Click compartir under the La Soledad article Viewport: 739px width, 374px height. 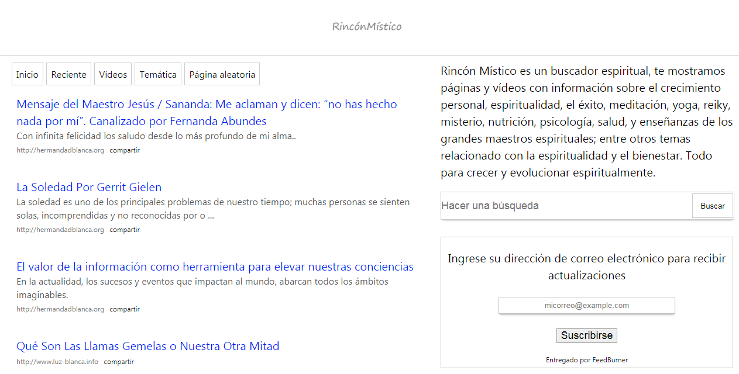tap(125, 230)
